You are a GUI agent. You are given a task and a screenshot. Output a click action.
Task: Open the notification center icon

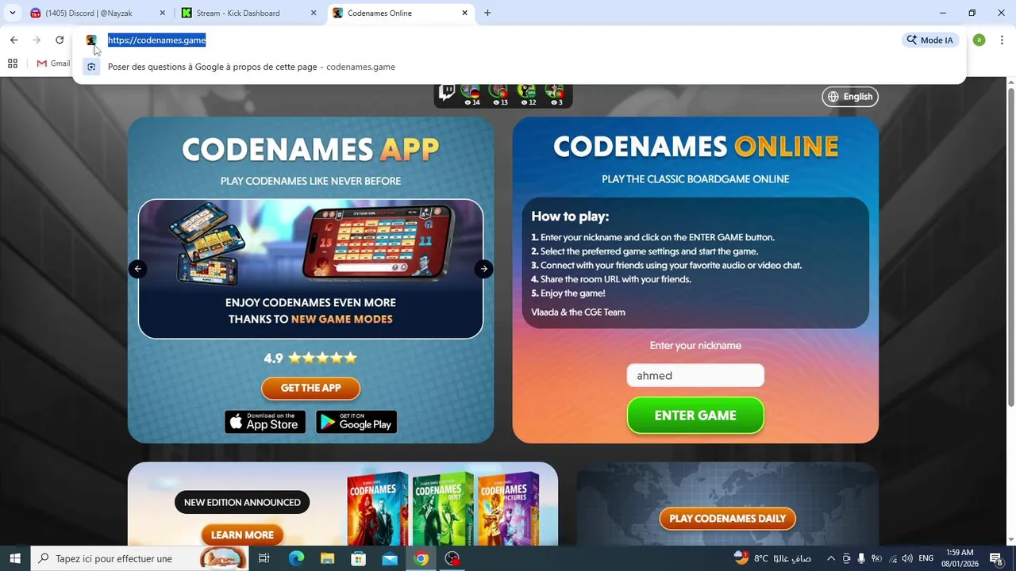pos(997,558)
